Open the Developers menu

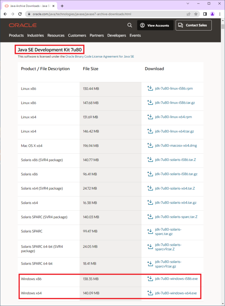click(x=117, y=35)
